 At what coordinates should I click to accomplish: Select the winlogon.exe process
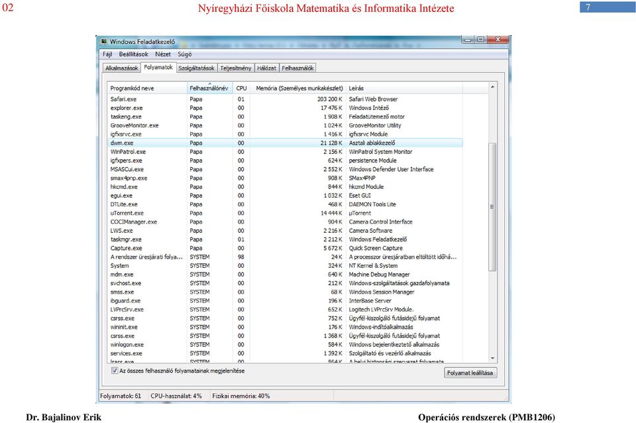(x=285, y=345)
